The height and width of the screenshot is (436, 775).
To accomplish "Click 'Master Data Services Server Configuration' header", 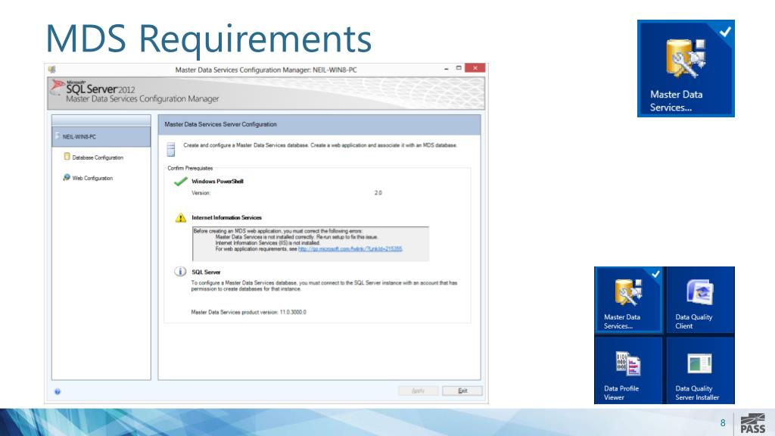I will (x=220, y=124).
